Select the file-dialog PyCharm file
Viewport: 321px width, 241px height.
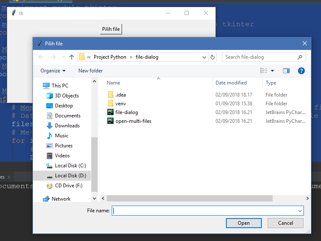(126, 112)
